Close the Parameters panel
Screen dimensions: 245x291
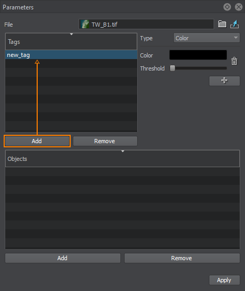tap(239, 7)
